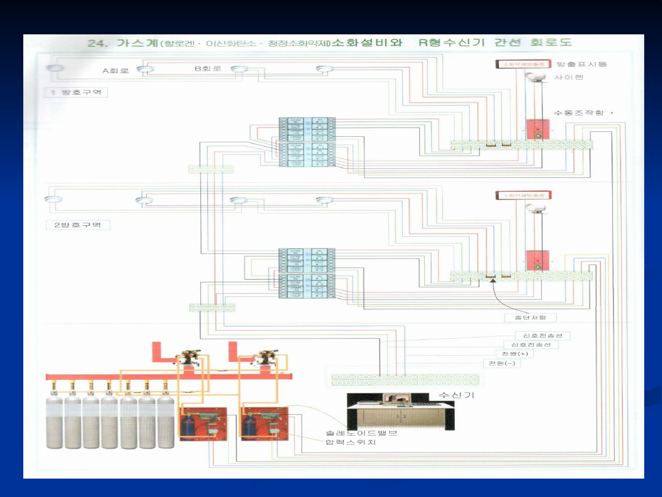Click the leftmost gas cylinder
Viewport: 662px width, 497px height.
pos(55,430)
